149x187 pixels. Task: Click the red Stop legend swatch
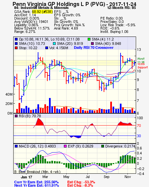pos(16,48)
